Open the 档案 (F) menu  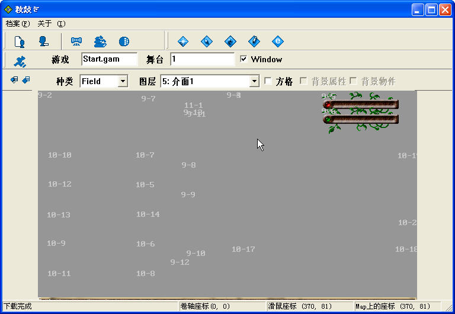coord(18,24)
